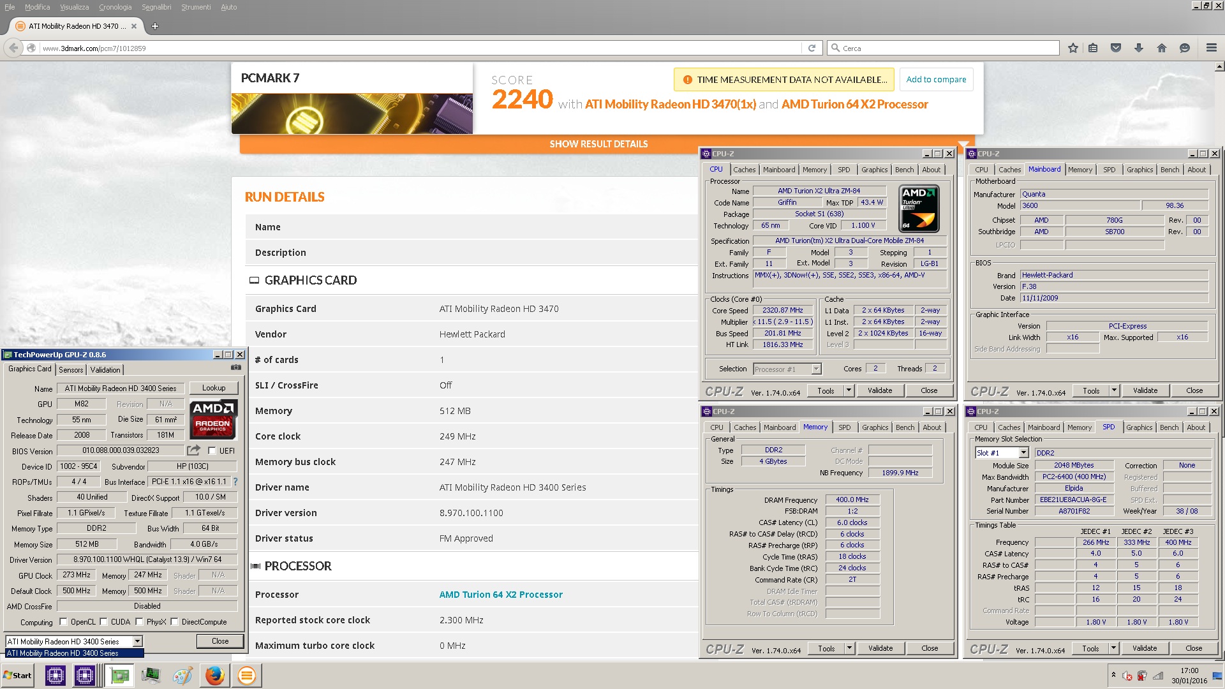Screen dimensions: 1225x689
Task: Expand Tools dropdown arrow in SPD CPU-Z window
Action: click(1113, 648)
